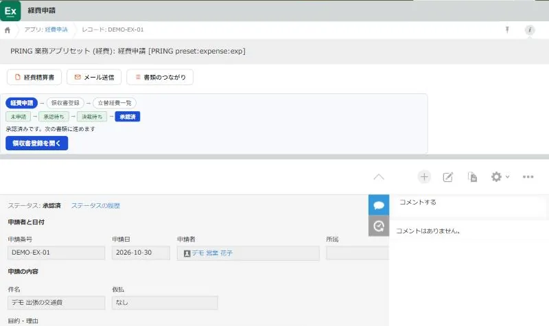
Task: Click the highlighted 承認済 status chip
Action: tap(128, 117)
